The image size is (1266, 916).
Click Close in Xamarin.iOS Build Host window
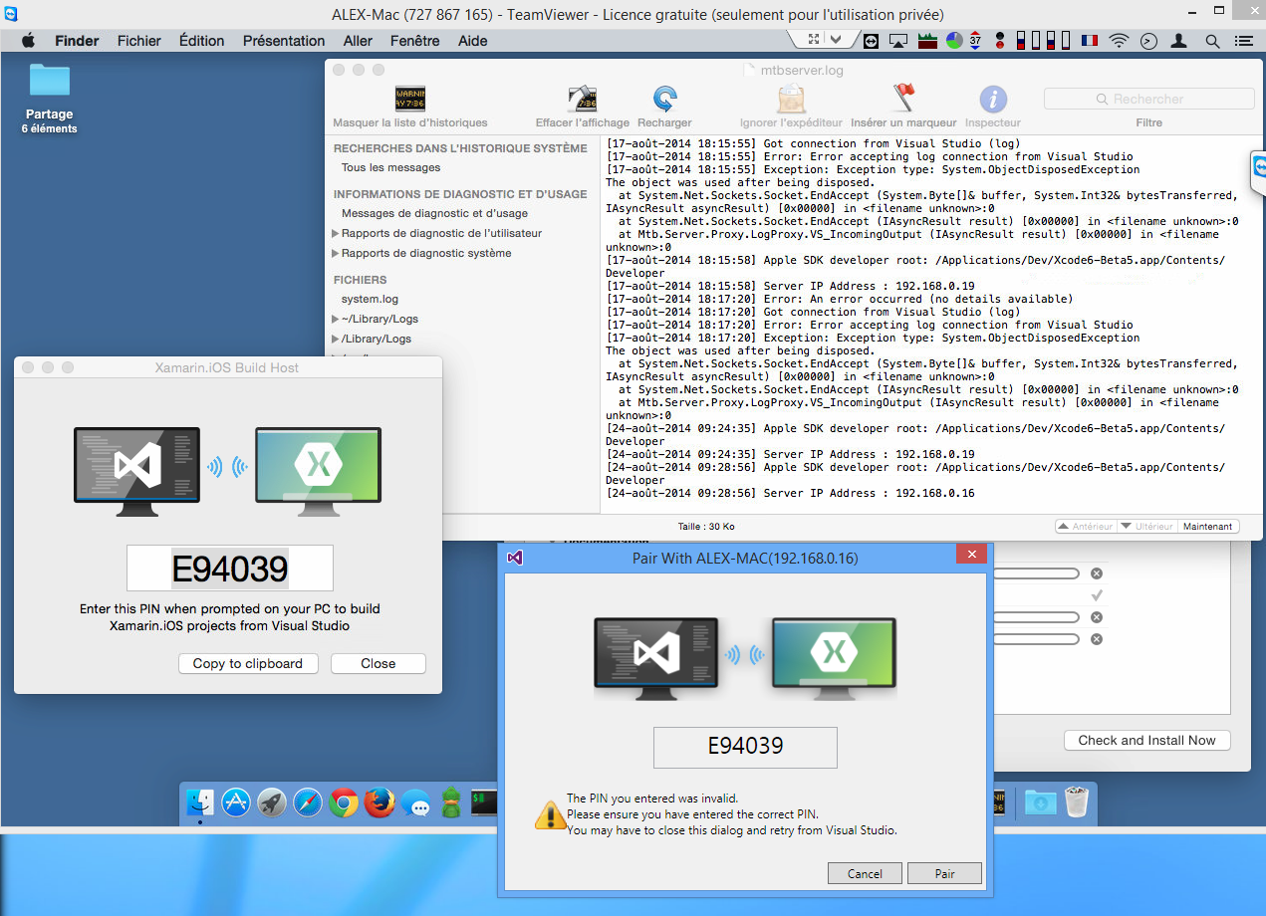[379, 663]
